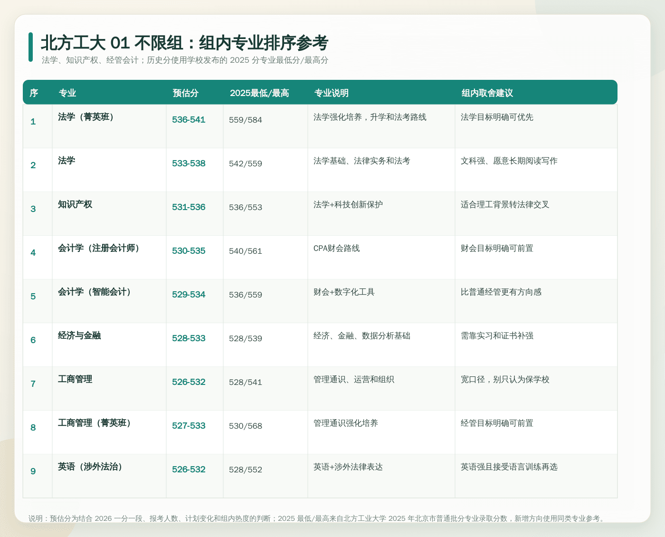
Task: Click estimated score 528-533
Action: (189, 338)
